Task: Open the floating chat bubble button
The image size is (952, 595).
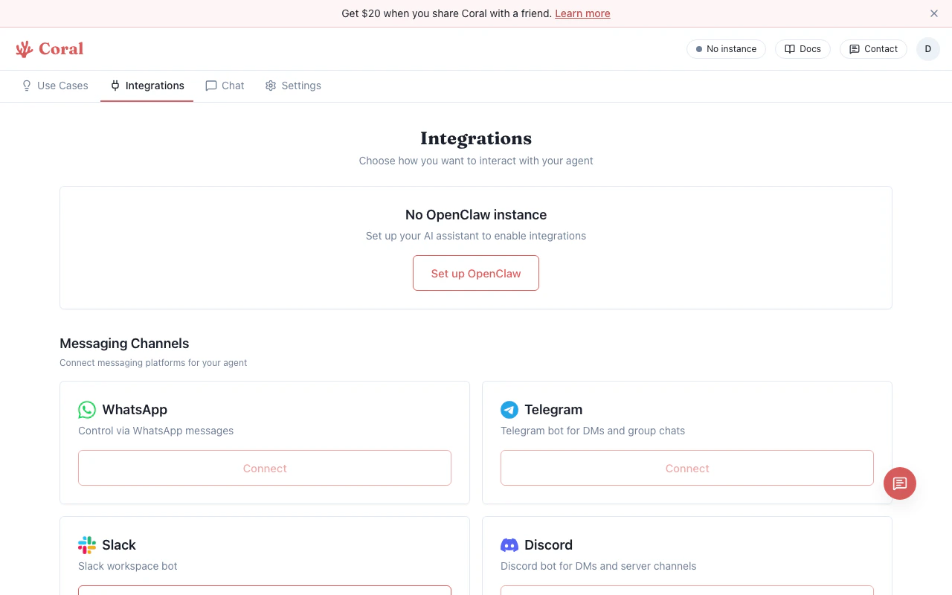Action: 900,483
